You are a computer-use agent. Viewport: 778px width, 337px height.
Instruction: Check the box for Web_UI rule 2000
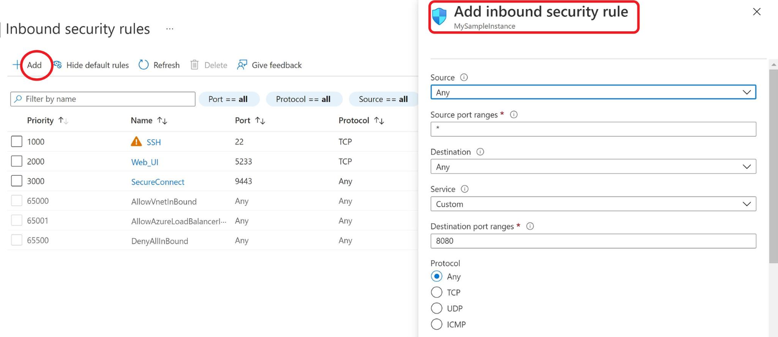tap(16, 161)
